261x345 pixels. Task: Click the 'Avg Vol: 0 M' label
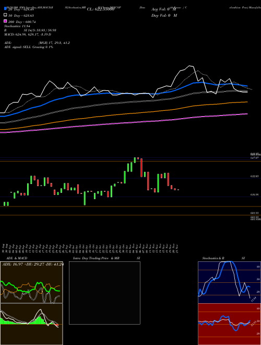coord(164,9)
